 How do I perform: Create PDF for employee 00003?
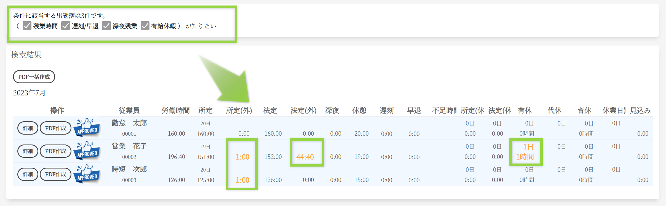click(55, 174)
